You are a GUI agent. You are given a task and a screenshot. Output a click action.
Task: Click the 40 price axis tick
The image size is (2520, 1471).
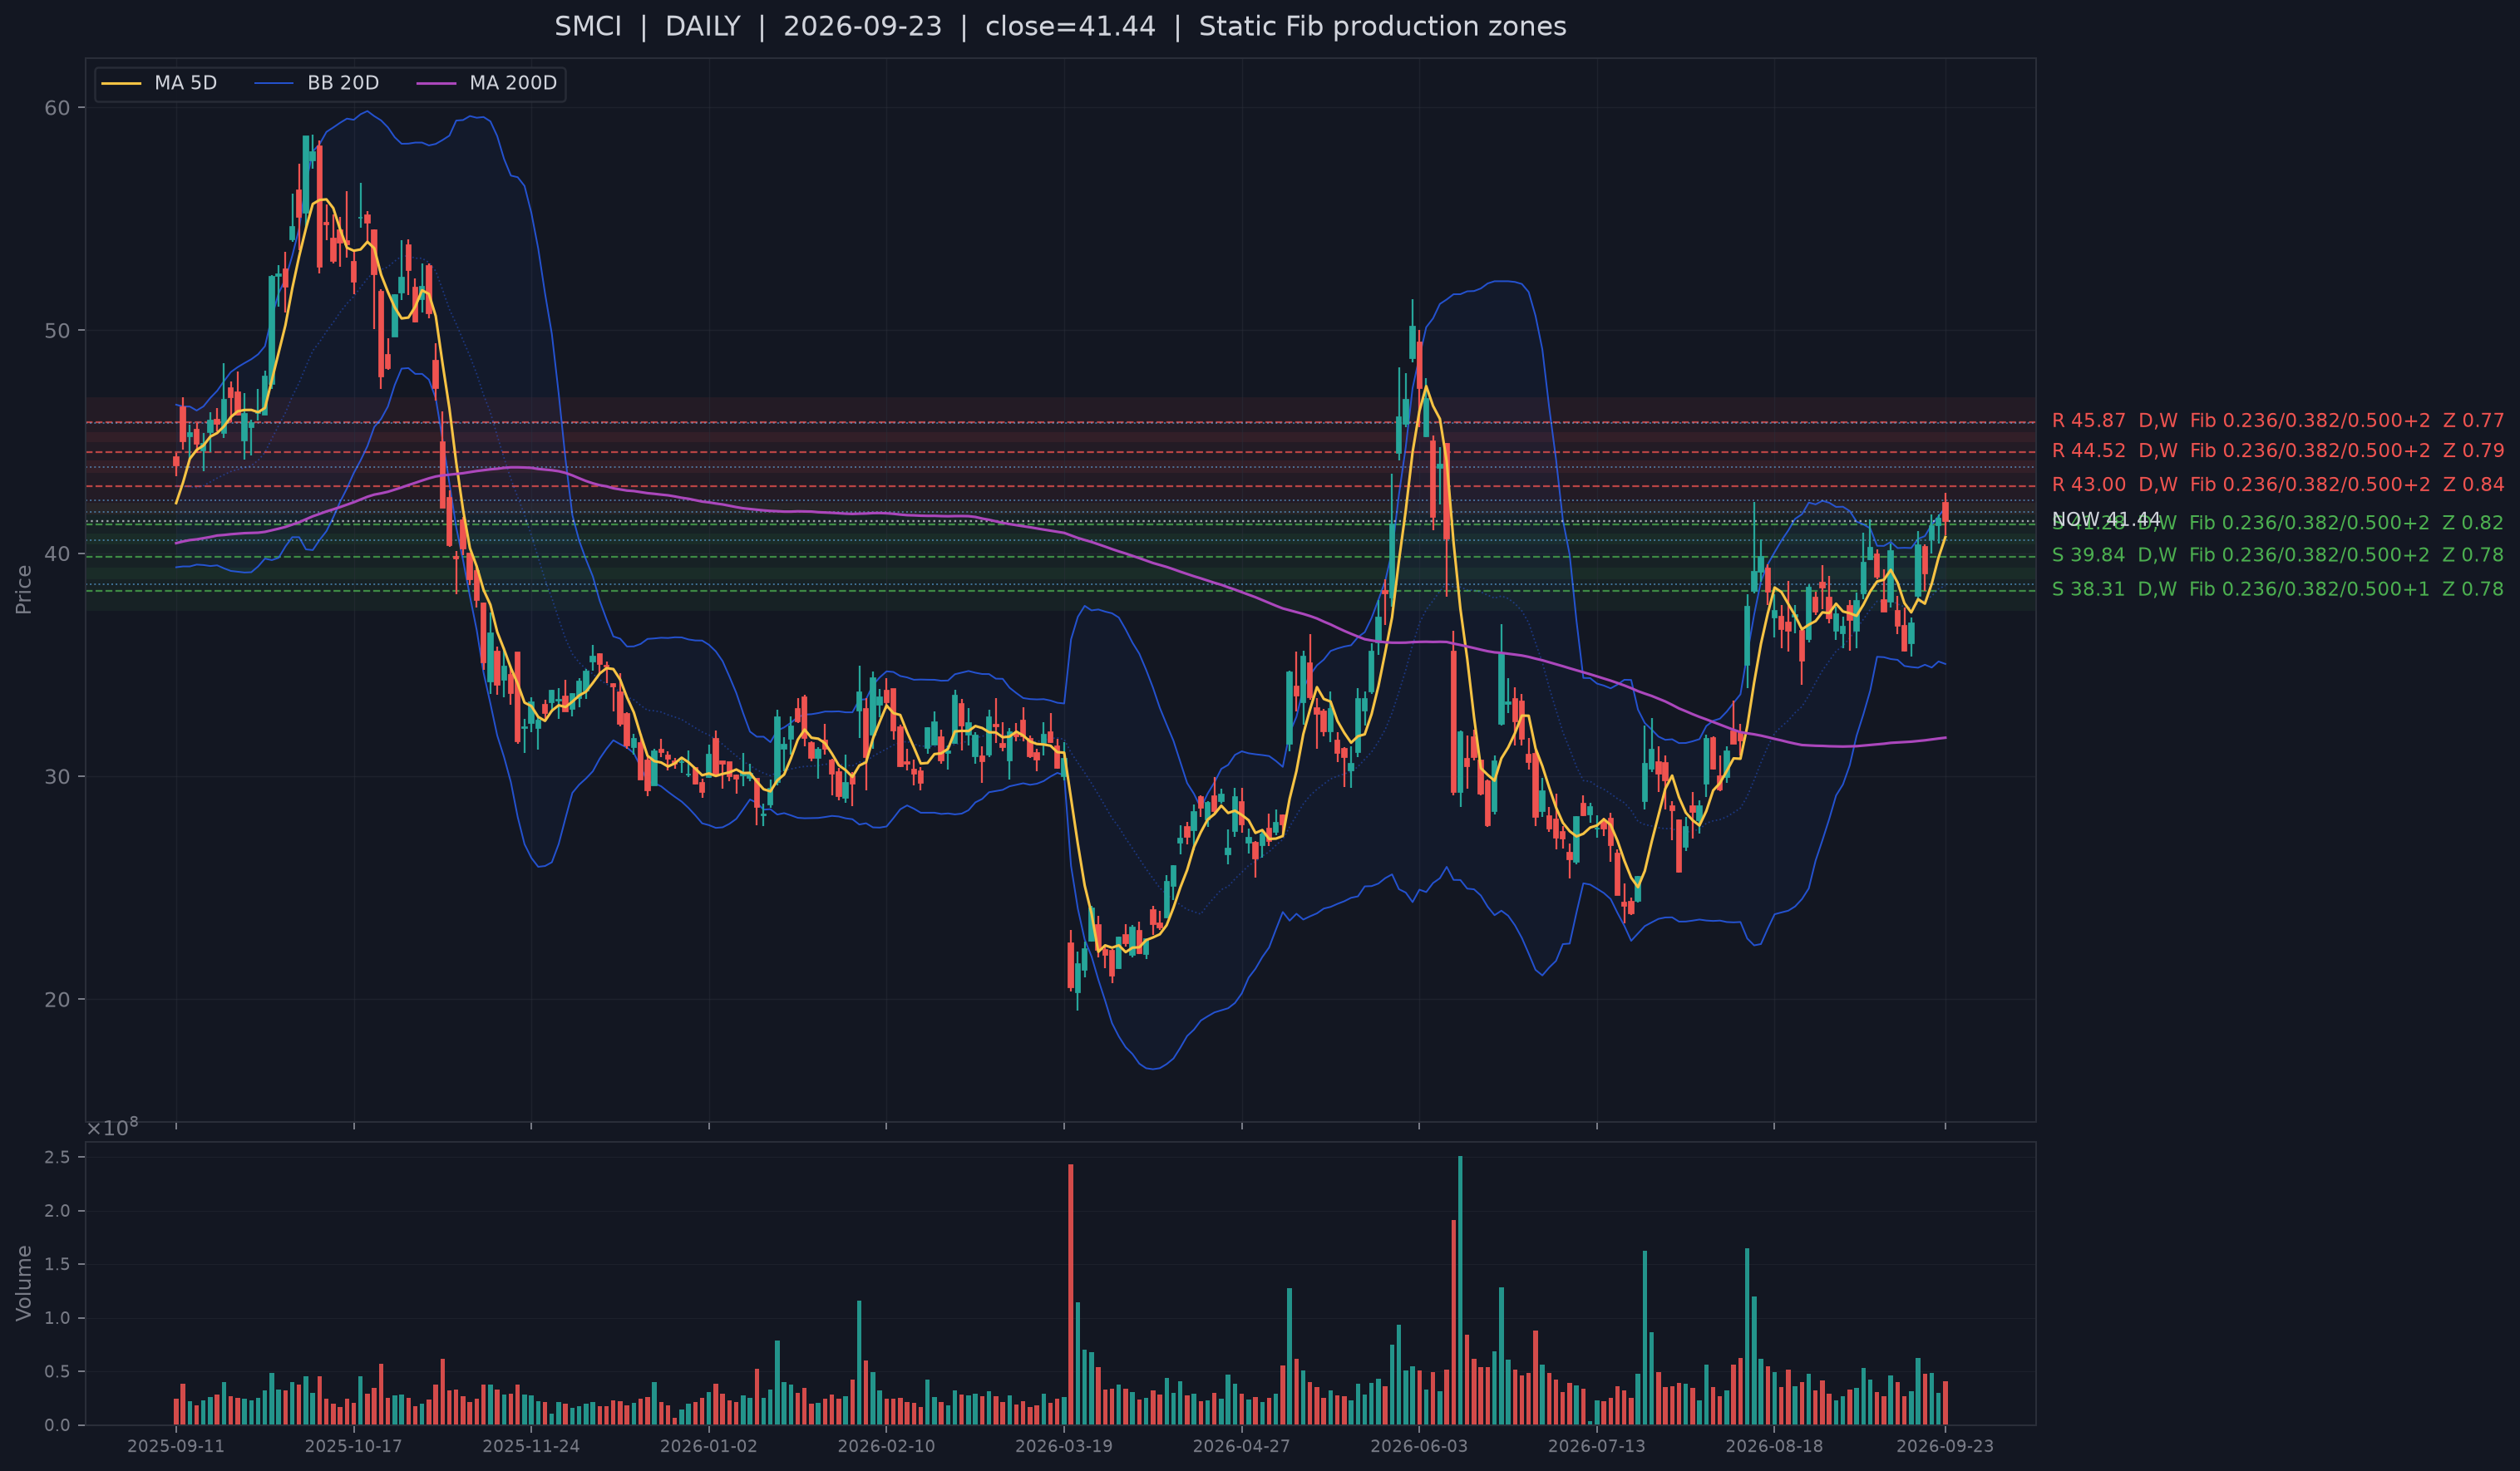coord(57,553)
